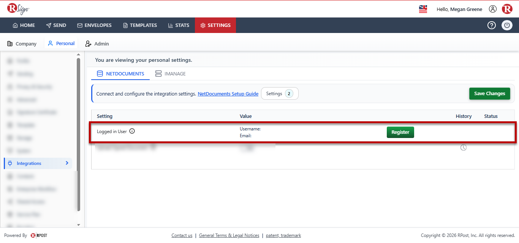
Task: Click the 'Email:' value label
Action: (x=245, y=136)
